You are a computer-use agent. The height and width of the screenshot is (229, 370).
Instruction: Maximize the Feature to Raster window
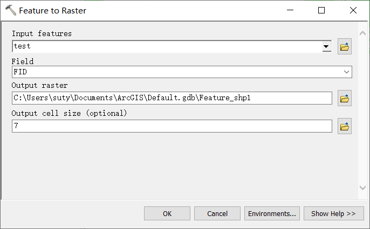321,10
